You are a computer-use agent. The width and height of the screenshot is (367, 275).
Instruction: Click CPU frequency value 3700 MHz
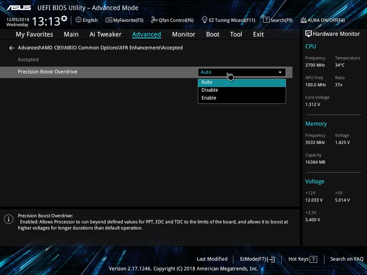(x=315, y=65)
